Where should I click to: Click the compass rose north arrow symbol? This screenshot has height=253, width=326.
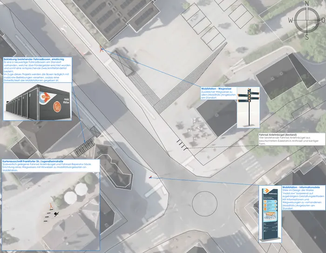307,20
